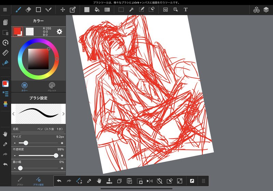Toggle horizontal flip in the bottom bar

tap(149, 181)
